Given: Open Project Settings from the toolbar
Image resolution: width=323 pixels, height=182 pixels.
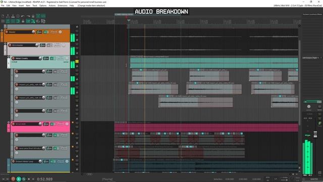Looking at the screenshot, I should click(x=18, y=16).
